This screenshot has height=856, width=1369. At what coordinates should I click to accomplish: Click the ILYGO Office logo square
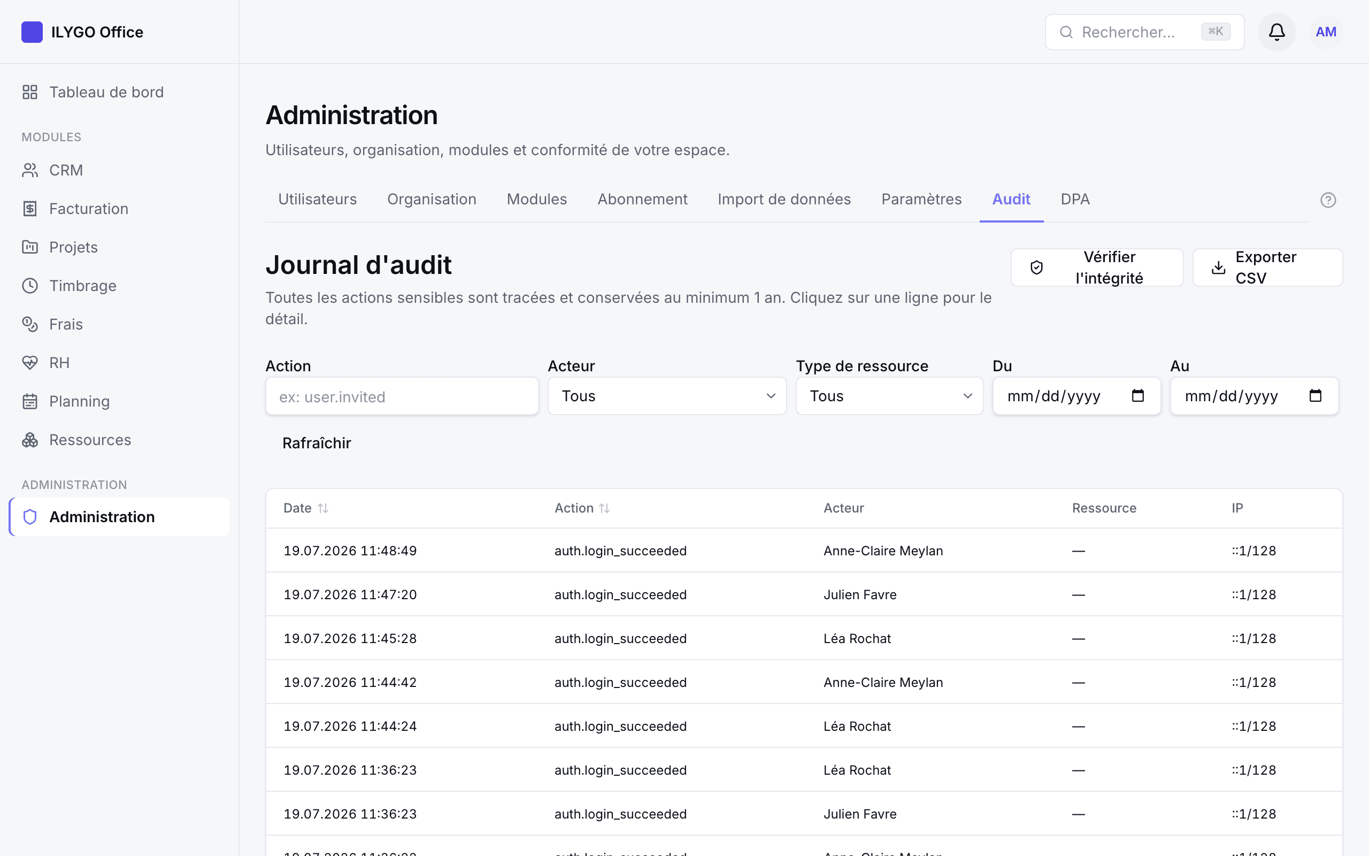[x=32, y=32]
